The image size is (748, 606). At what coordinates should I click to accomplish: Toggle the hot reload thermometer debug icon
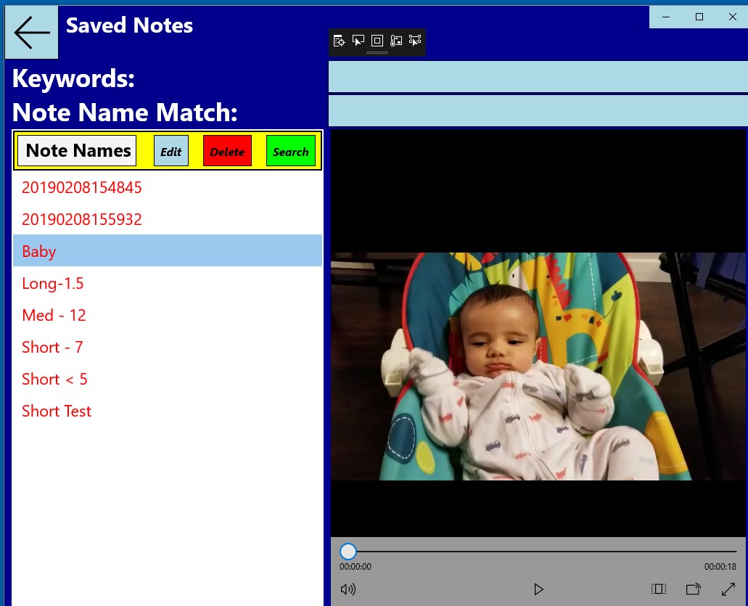click(x=396, y=41)
